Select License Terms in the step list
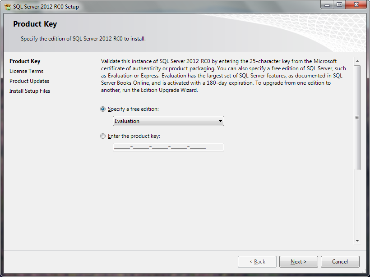Viewport: 370px width, 277px height. (27, 71)
